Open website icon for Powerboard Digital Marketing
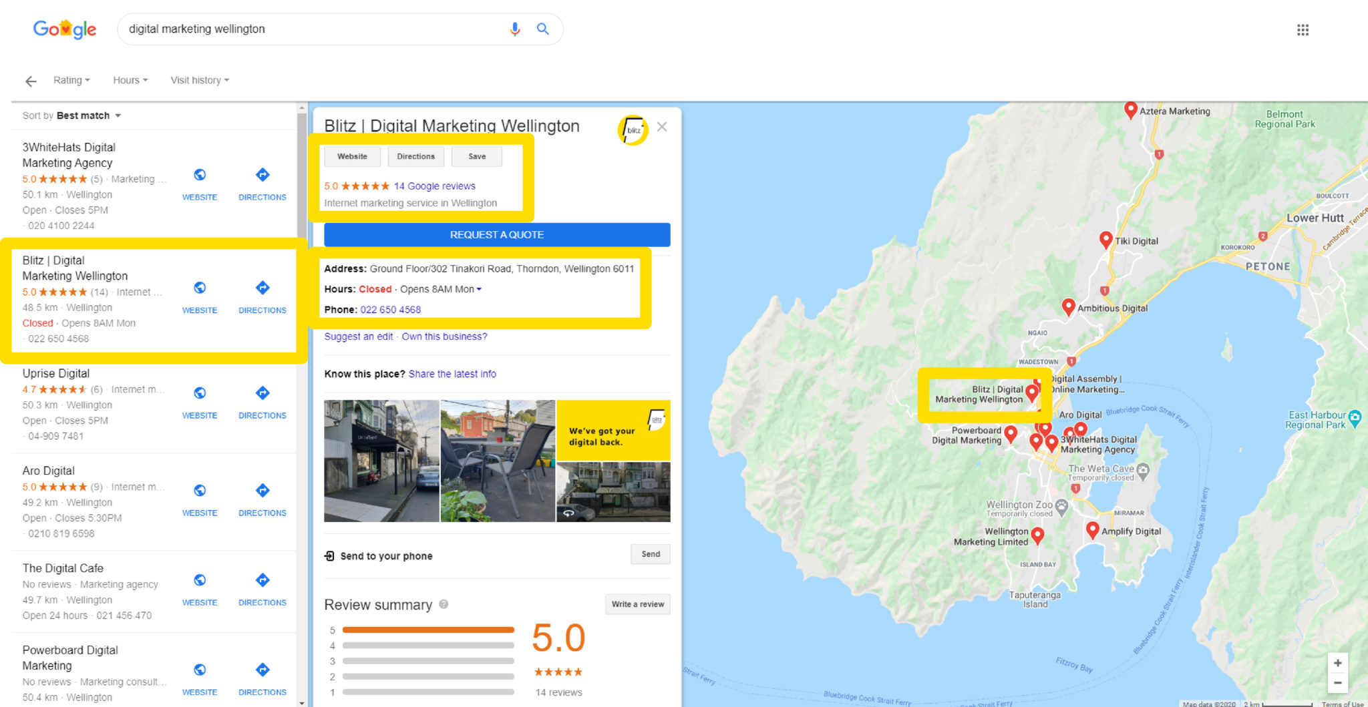The image size is (1368, 707). click(200, 670)
